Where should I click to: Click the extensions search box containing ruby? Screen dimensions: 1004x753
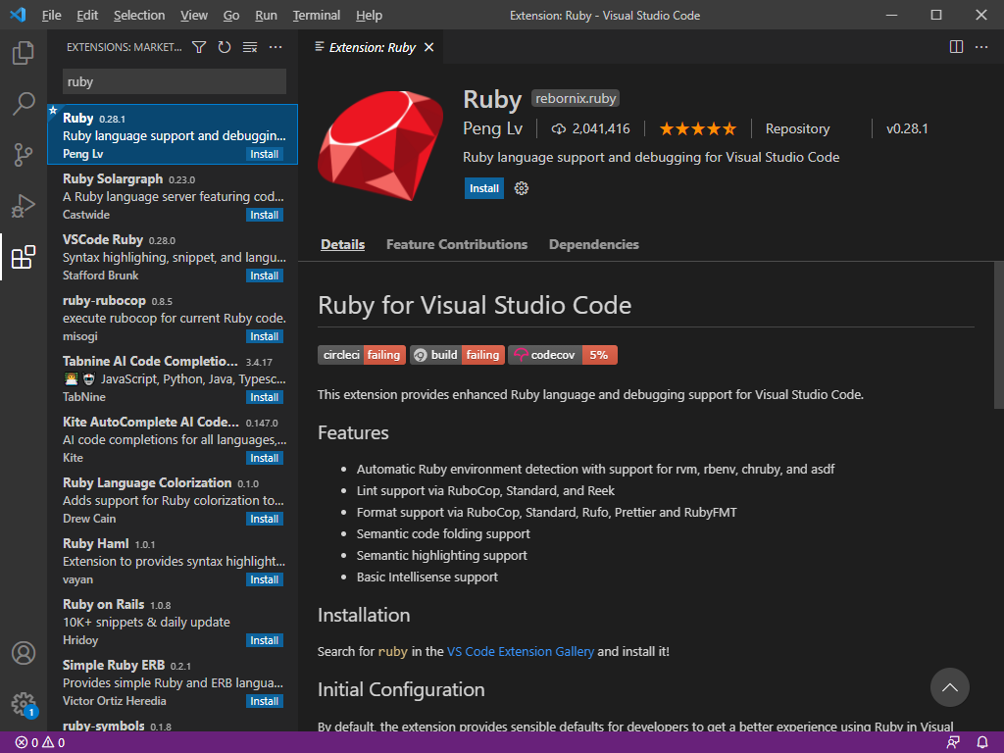[x=175, y=82]
